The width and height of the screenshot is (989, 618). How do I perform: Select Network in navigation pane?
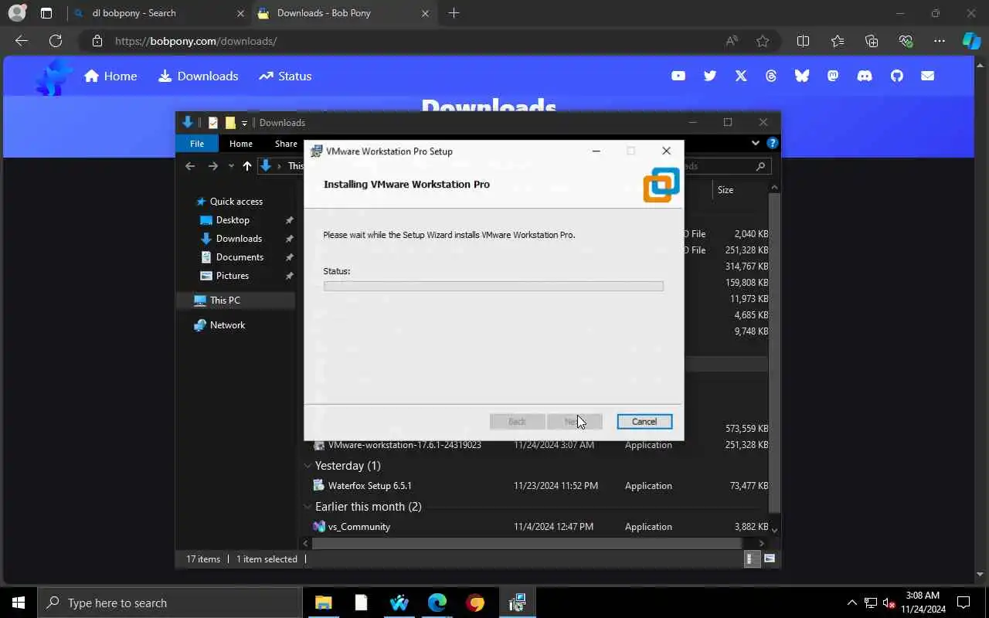pos(227,325)
